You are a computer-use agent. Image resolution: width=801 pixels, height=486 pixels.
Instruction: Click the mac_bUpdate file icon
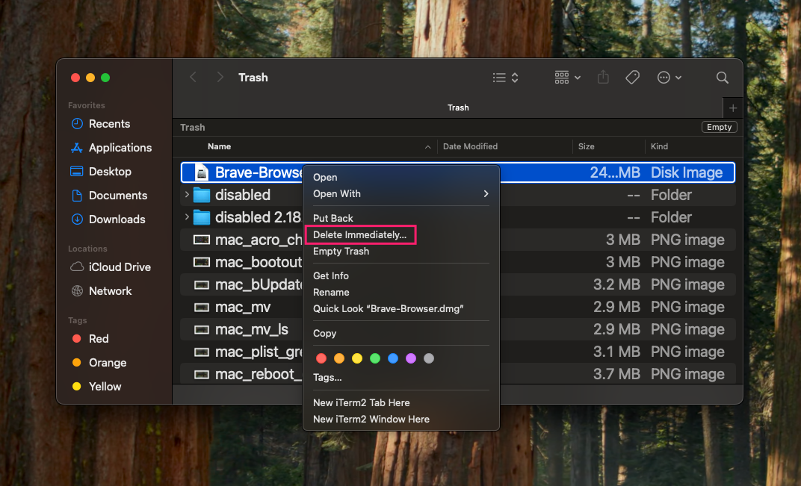pos(202,284)
